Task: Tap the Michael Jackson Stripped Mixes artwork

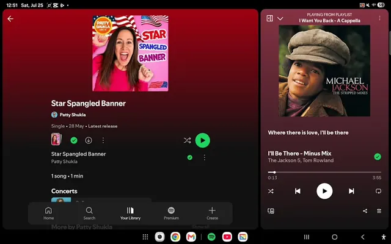Action: point(324,71)
